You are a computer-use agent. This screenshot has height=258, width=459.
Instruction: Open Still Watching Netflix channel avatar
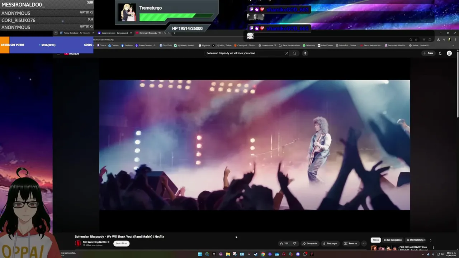pos(78,243)
